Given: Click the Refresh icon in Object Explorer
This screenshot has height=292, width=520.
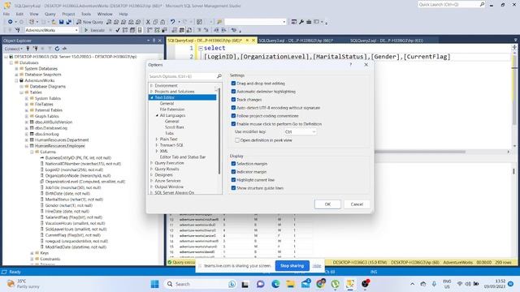Looking at the screenshot, I should click(x=57, y=49).
